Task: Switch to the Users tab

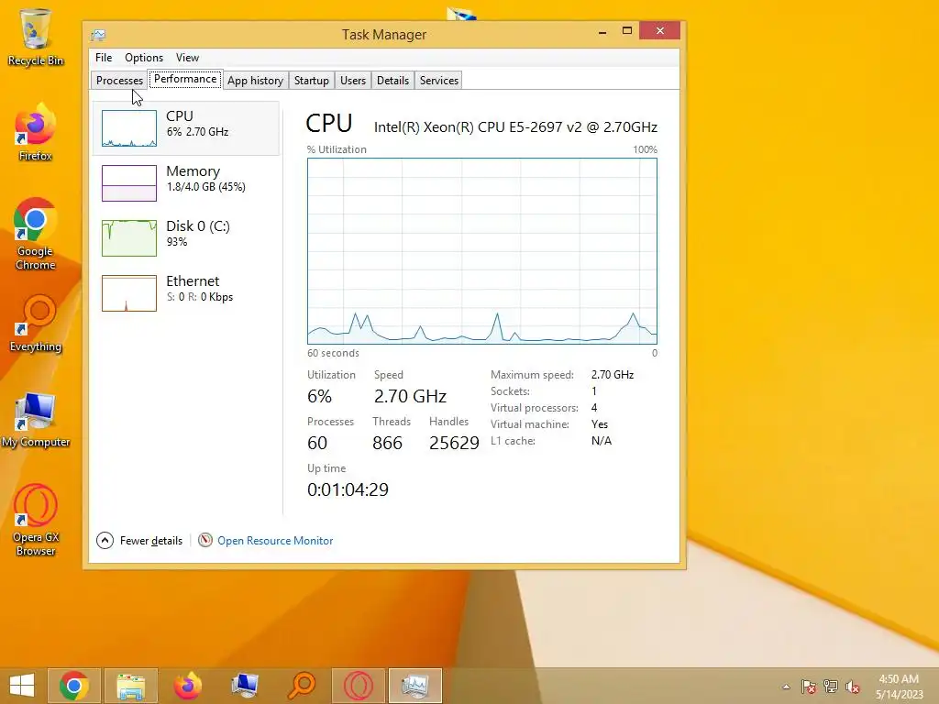Action: click(x=353, y=81)
